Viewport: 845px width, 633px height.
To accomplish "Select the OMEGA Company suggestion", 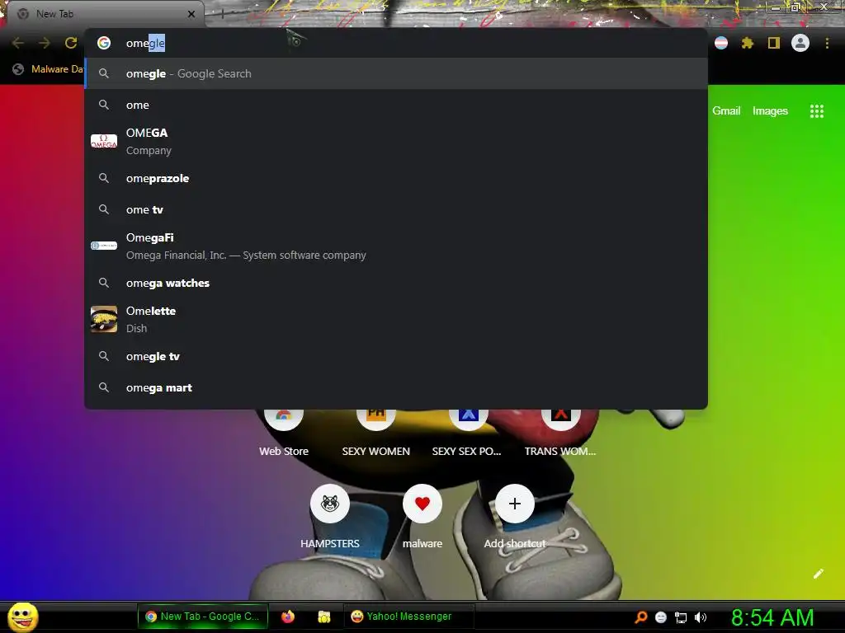I will tap(396, 141).
